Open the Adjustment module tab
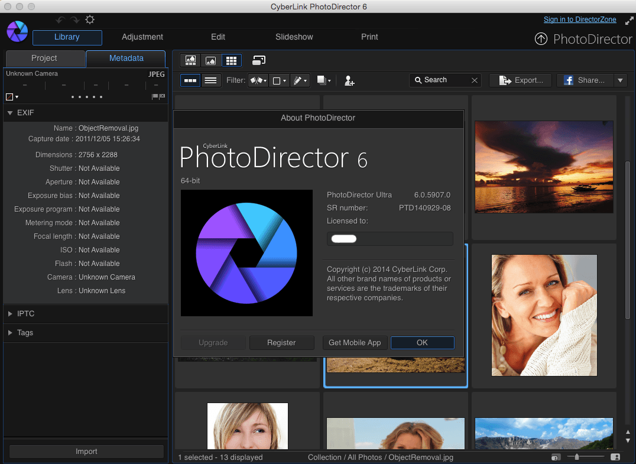This screenshot has height=464, width=636. coord(142,37)
